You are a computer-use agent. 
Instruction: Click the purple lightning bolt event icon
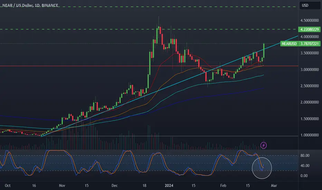click(x=264, y=145)
